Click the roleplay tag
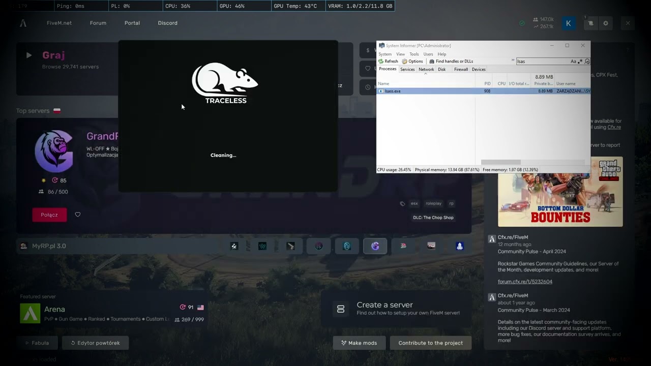The height and width of the screenshot is (366, 651). click(434, 203)
